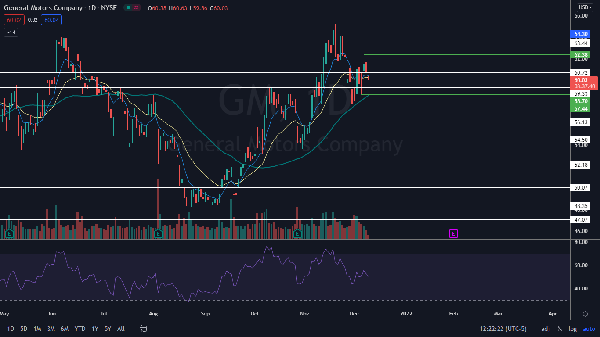Select the 5Y time range
The image size is (600, 337).
click(108, 329)
